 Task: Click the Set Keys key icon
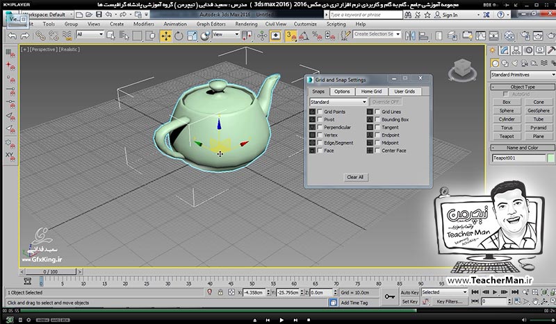point(390,297)
